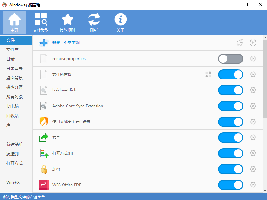267x200 pixels.
Task: Turn off the WPS Office PDF toggle
Action: (x=231, y=185)
